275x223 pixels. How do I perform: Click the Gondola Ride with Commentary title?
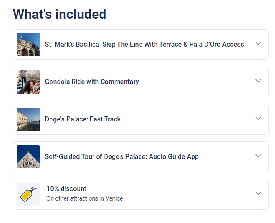pyautogui.click(x=92, y=82)
